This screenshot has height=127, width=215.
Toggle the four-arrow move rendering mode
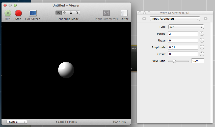[x=65, y=13]
